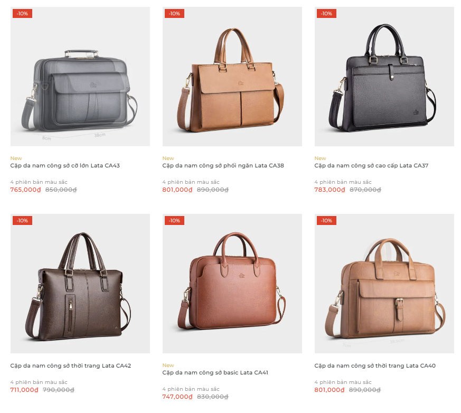Open the reddish-brown Lata CA41 briefcase image
The width and height of the screenshot is (461, 413).
pyautogui.click(x=232, y=284)
